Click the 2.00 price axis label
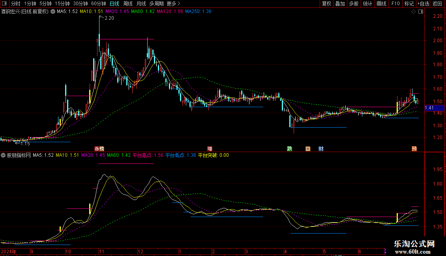446x256 pixels. coord(437,41)
